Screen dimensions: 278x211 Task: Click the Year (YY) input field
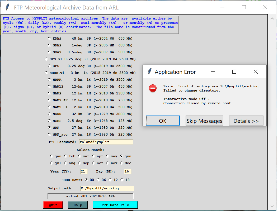[84, 171]
